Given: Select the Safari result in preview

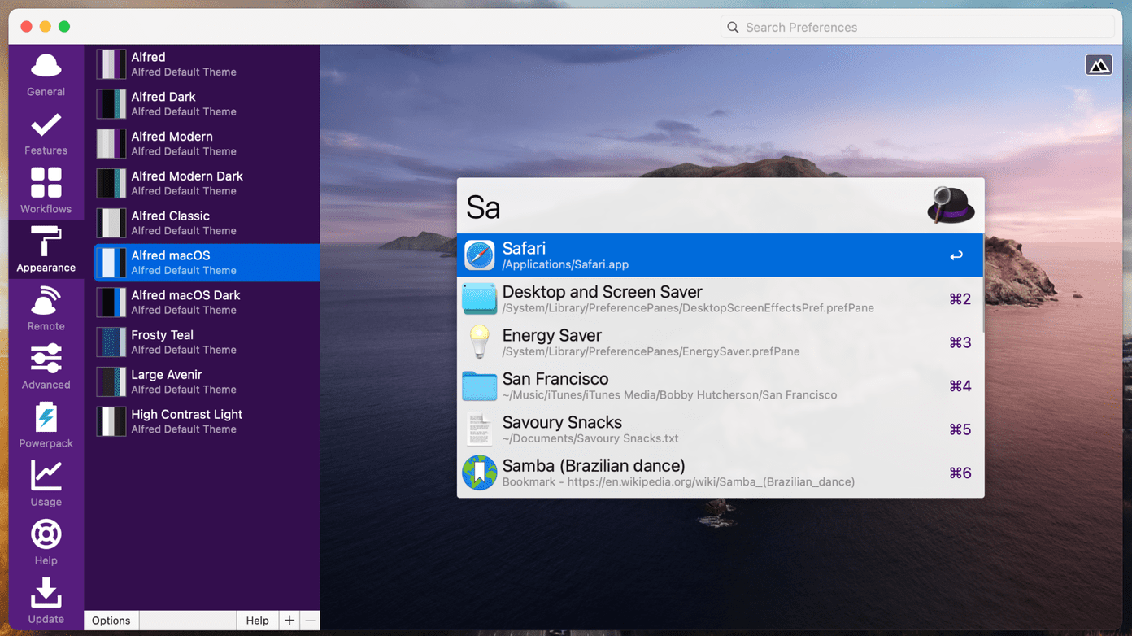Looking at the screenshot, I should (721, 255).
